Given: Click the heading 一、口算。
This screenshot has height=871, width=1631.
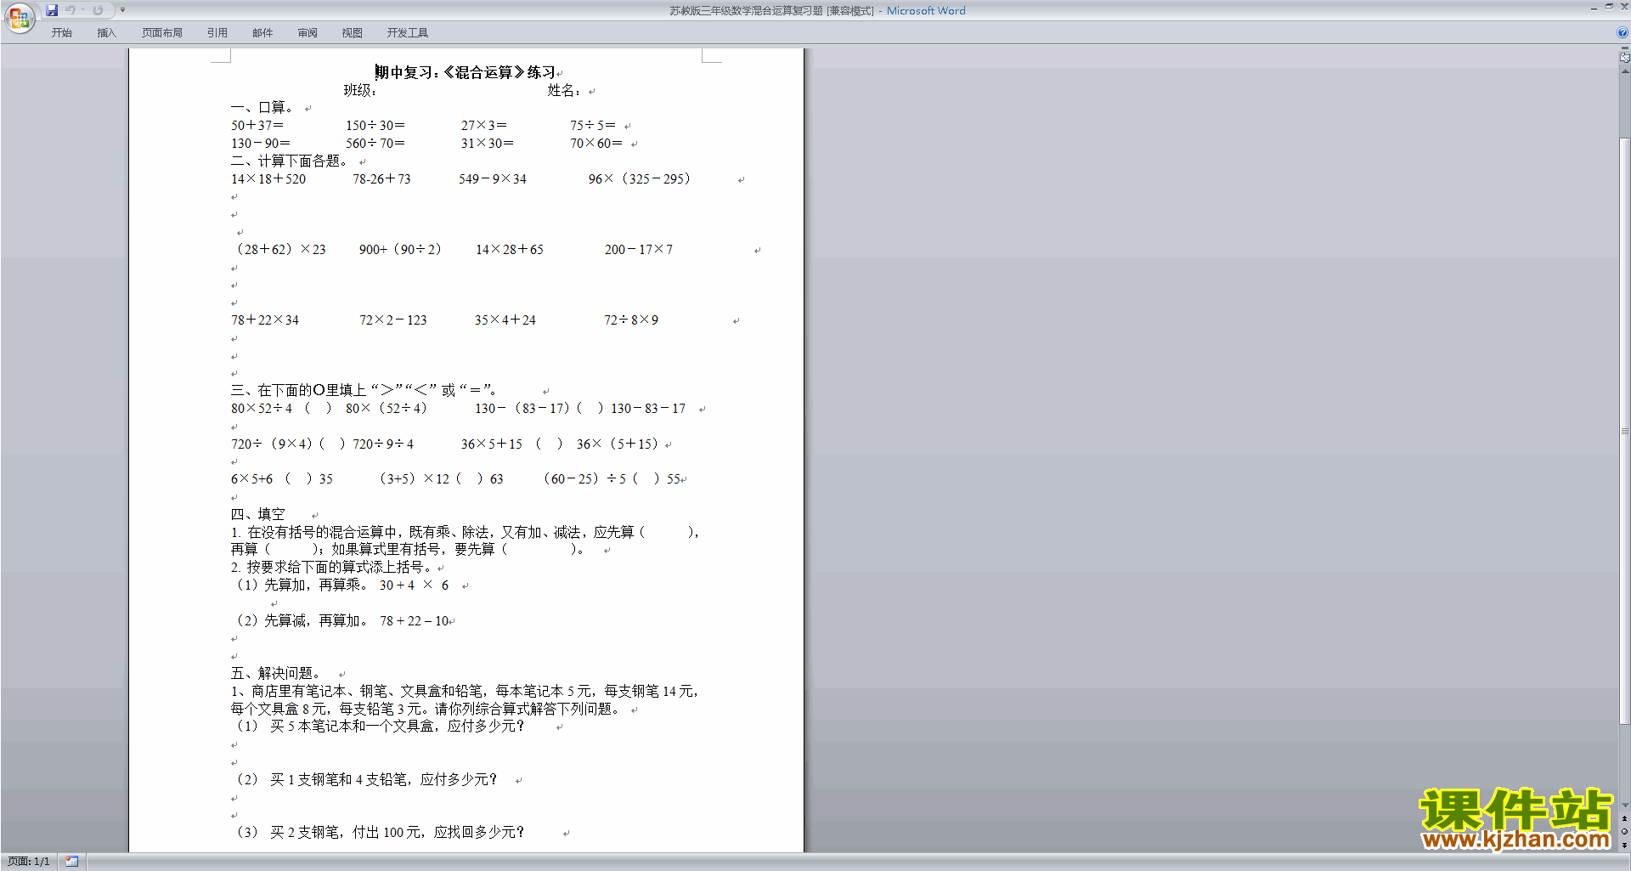Looking at the screenshot, I should 262,107.
